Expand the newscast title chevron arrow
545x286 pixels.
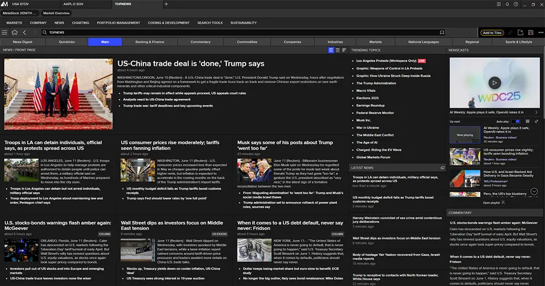click(536, 112)
